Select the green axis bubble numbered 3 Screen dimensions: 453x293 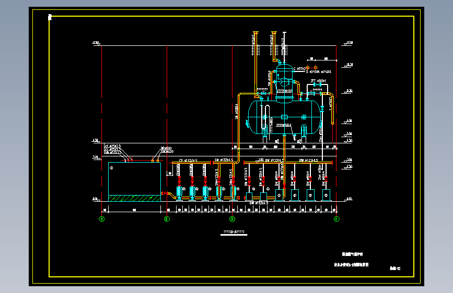(233, 219)
